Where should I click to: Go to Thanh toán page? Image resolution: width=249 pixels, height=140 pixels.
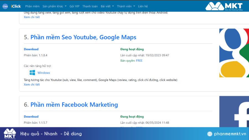pyautogui.click(x=90, y=6)
